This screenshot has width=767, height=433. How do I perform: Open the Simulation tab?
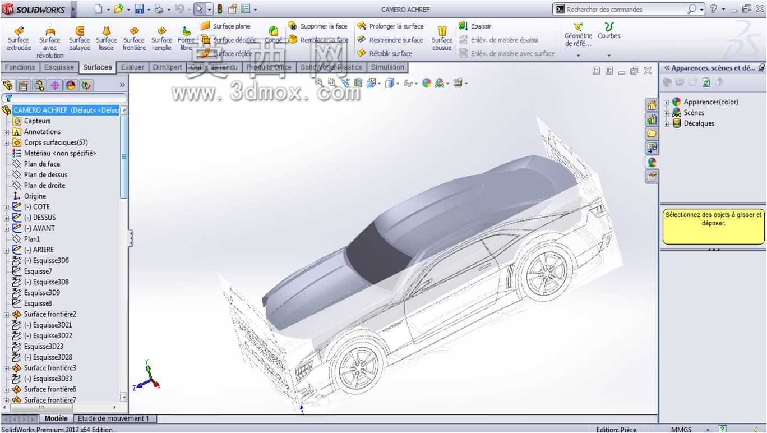coord(387,67)
